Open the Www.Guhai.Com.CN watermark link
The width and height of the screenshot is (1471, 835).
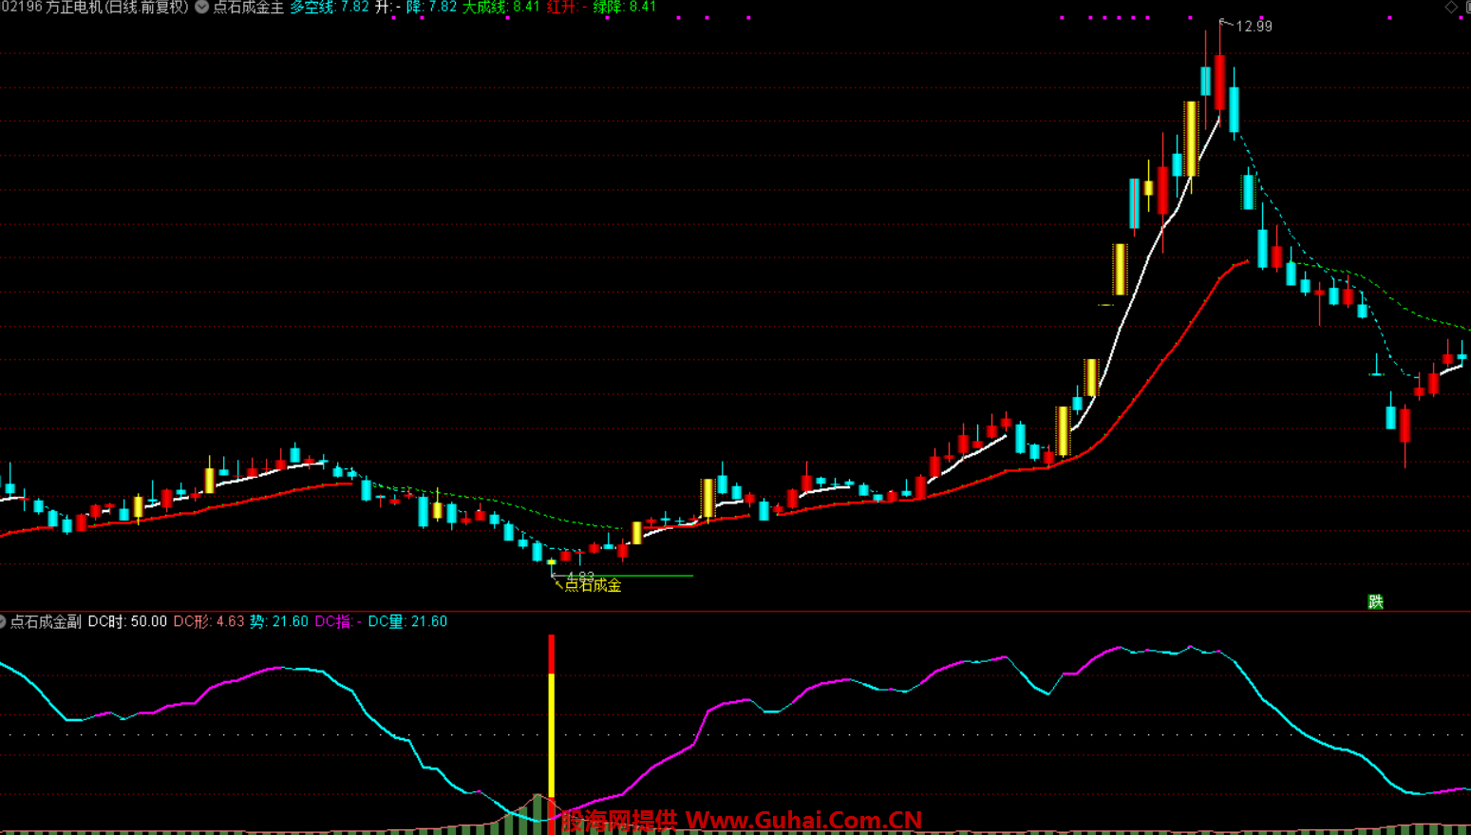tap(802, 820)
